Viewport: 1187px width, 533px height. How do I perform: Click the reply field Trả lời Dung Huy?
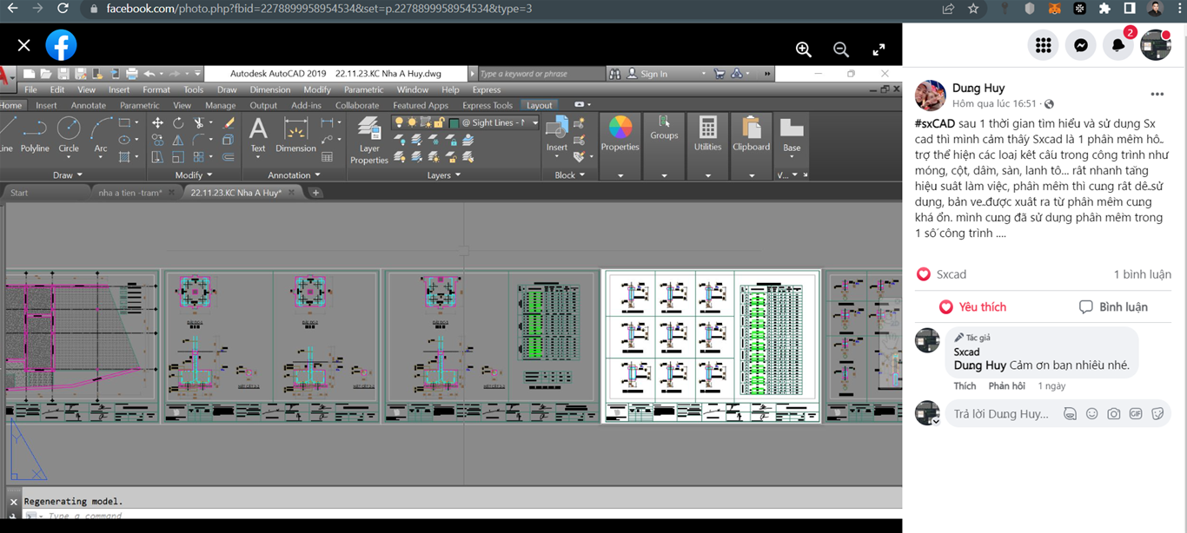[x=1001, y=414]
